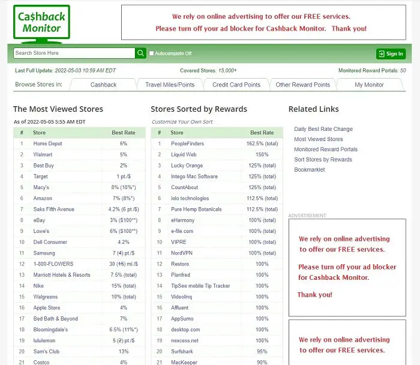The height and width of the screenshot is (365, 420).
Task: Open the Other Reward Points tab
Action: 302,85
